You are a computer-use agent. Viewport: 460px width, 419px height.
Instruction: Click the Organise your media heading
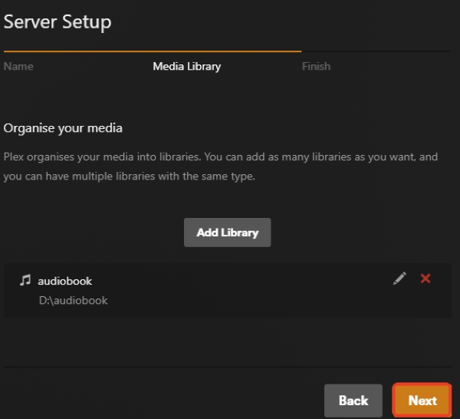coord(63,128)
